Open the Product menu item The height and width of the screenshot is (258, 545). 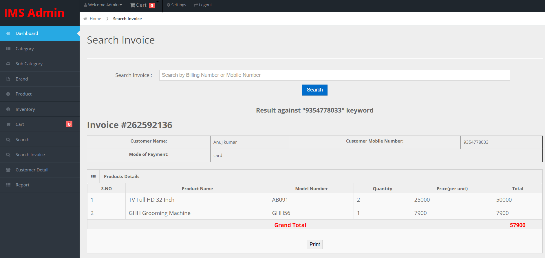(x=40, y=94)
